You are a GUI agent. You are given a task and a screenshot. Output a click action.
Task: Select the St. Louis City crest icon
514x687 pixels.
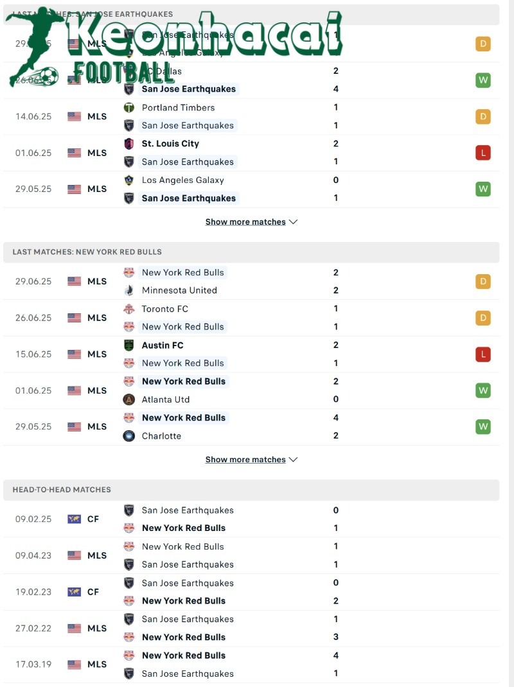click(129, 144)
